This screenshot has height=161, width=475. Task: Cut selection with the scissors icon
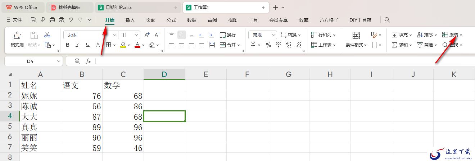(47, 35)
